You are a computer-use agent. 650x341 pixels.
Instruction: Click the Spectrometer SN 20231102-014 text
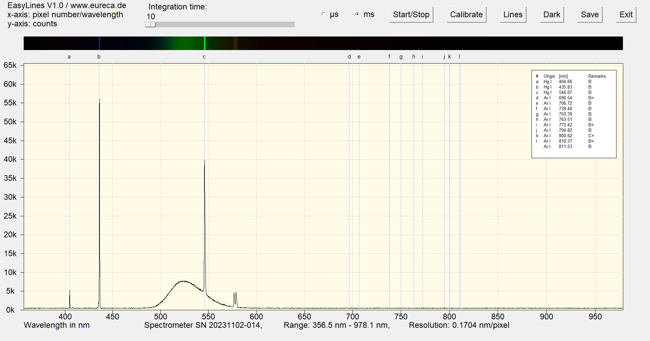[x=203, y=325]
